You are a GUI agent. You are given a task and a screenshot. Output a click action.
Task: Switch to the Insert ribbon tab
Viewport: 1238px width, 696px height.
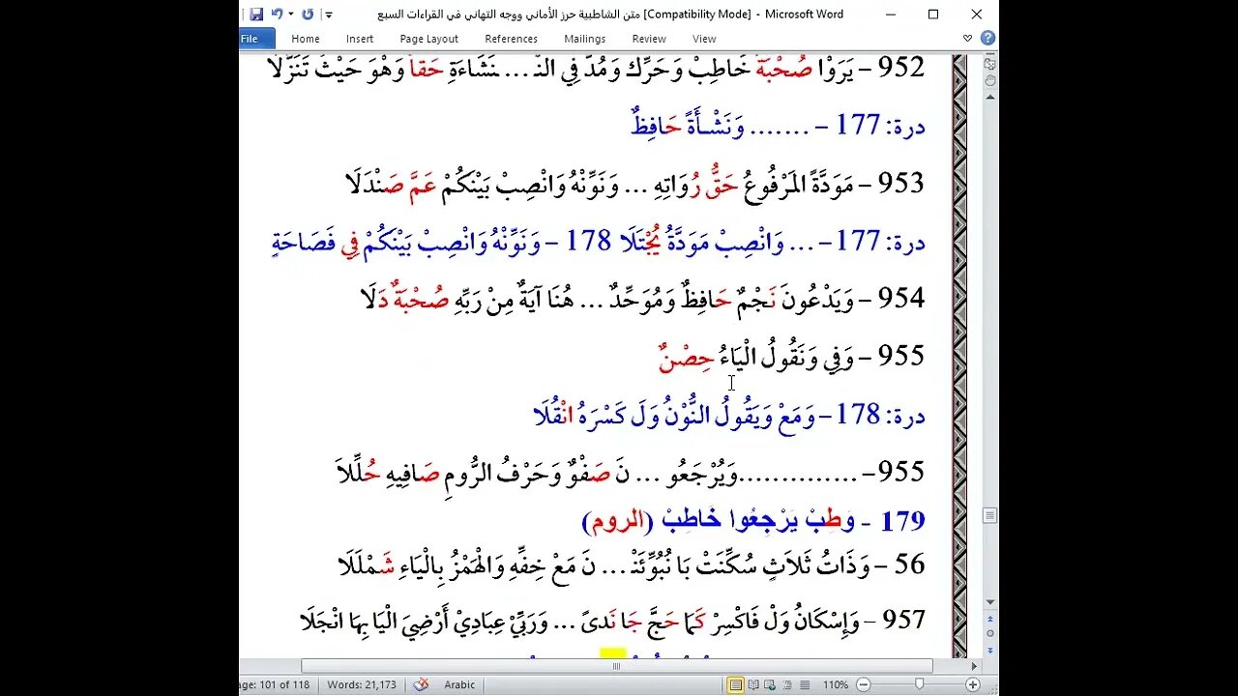pos(360,39)
